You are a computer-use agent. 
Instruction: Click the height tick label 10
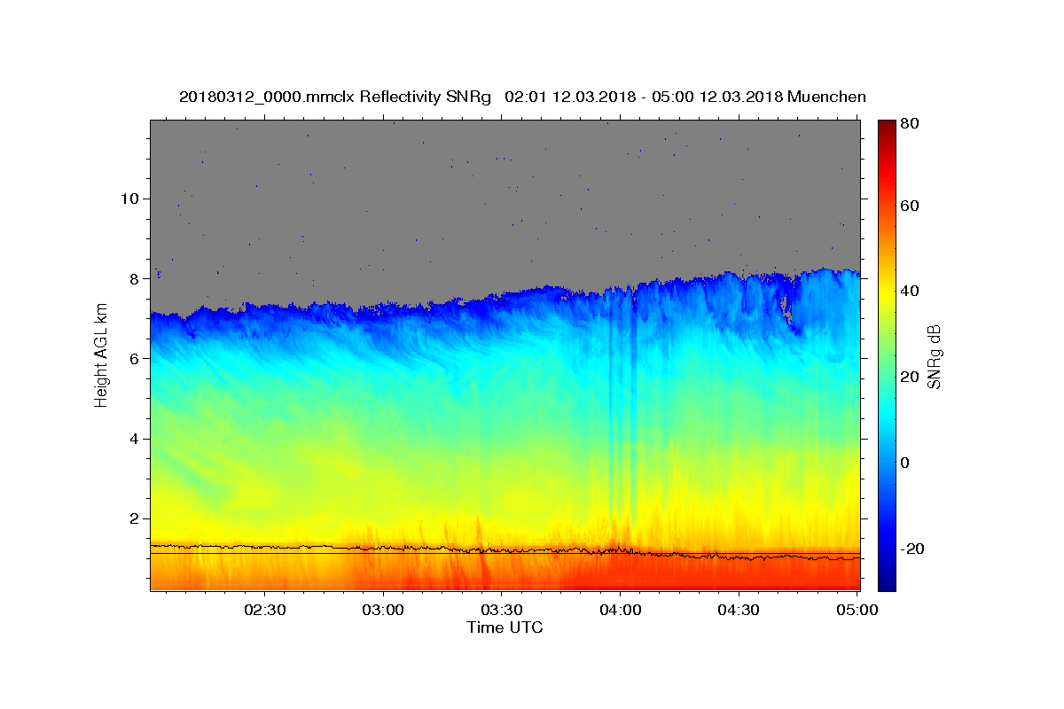pyautogui.click(x=131, y=199)
